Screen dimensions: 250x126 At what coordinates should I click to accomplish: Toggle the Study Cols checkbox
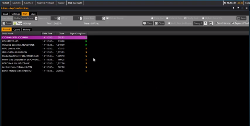coord(185,18)
